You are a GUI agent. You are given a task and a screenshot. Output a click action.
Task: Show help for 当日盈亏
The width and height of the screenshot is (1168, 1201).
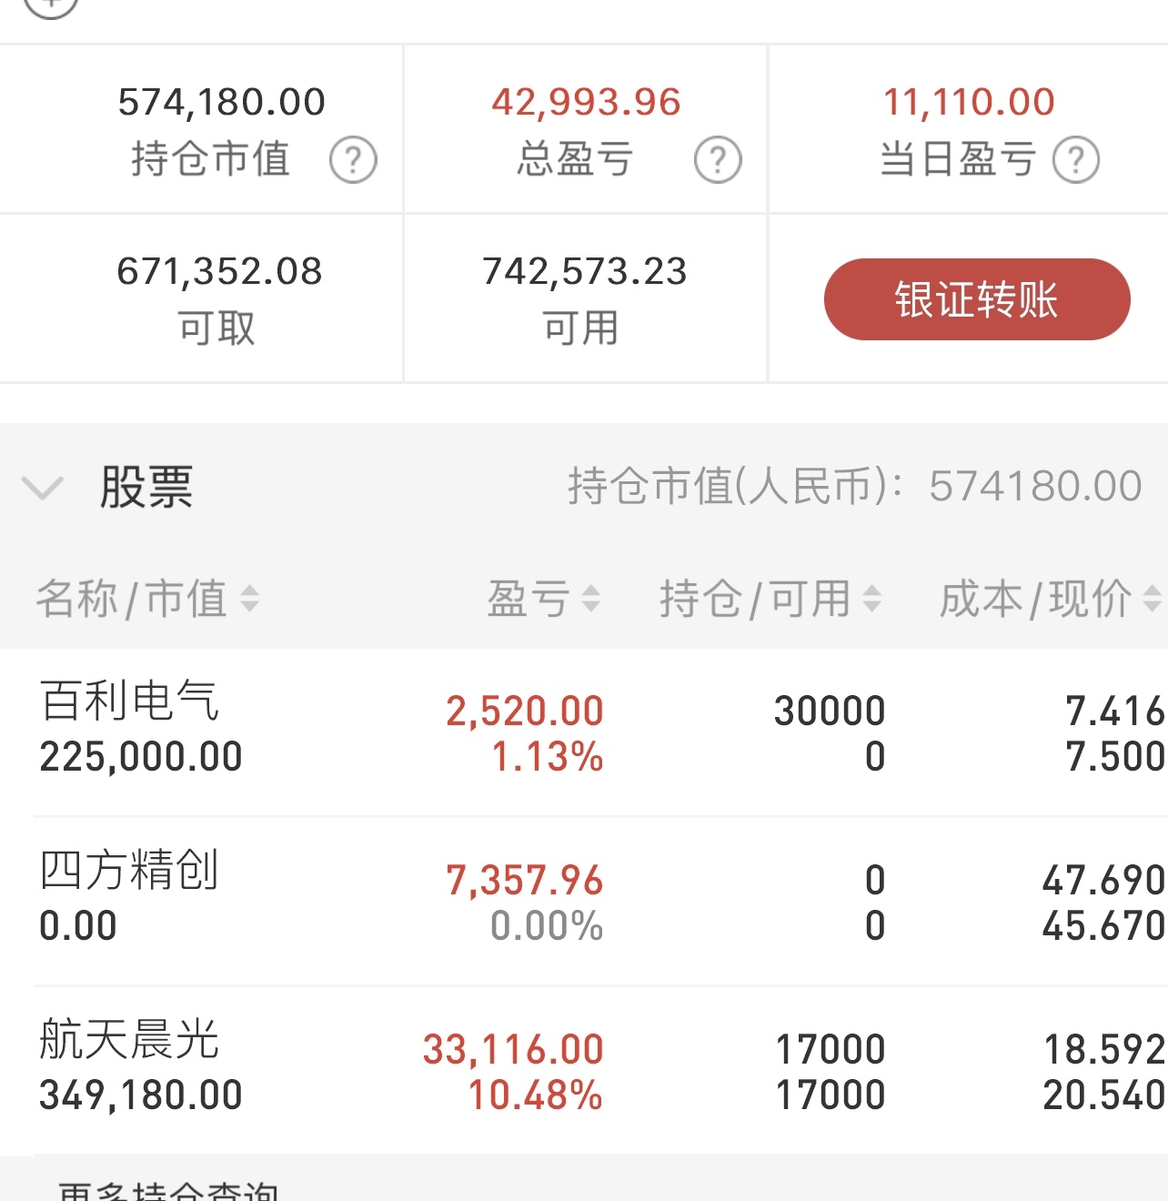coord(1076,160)
